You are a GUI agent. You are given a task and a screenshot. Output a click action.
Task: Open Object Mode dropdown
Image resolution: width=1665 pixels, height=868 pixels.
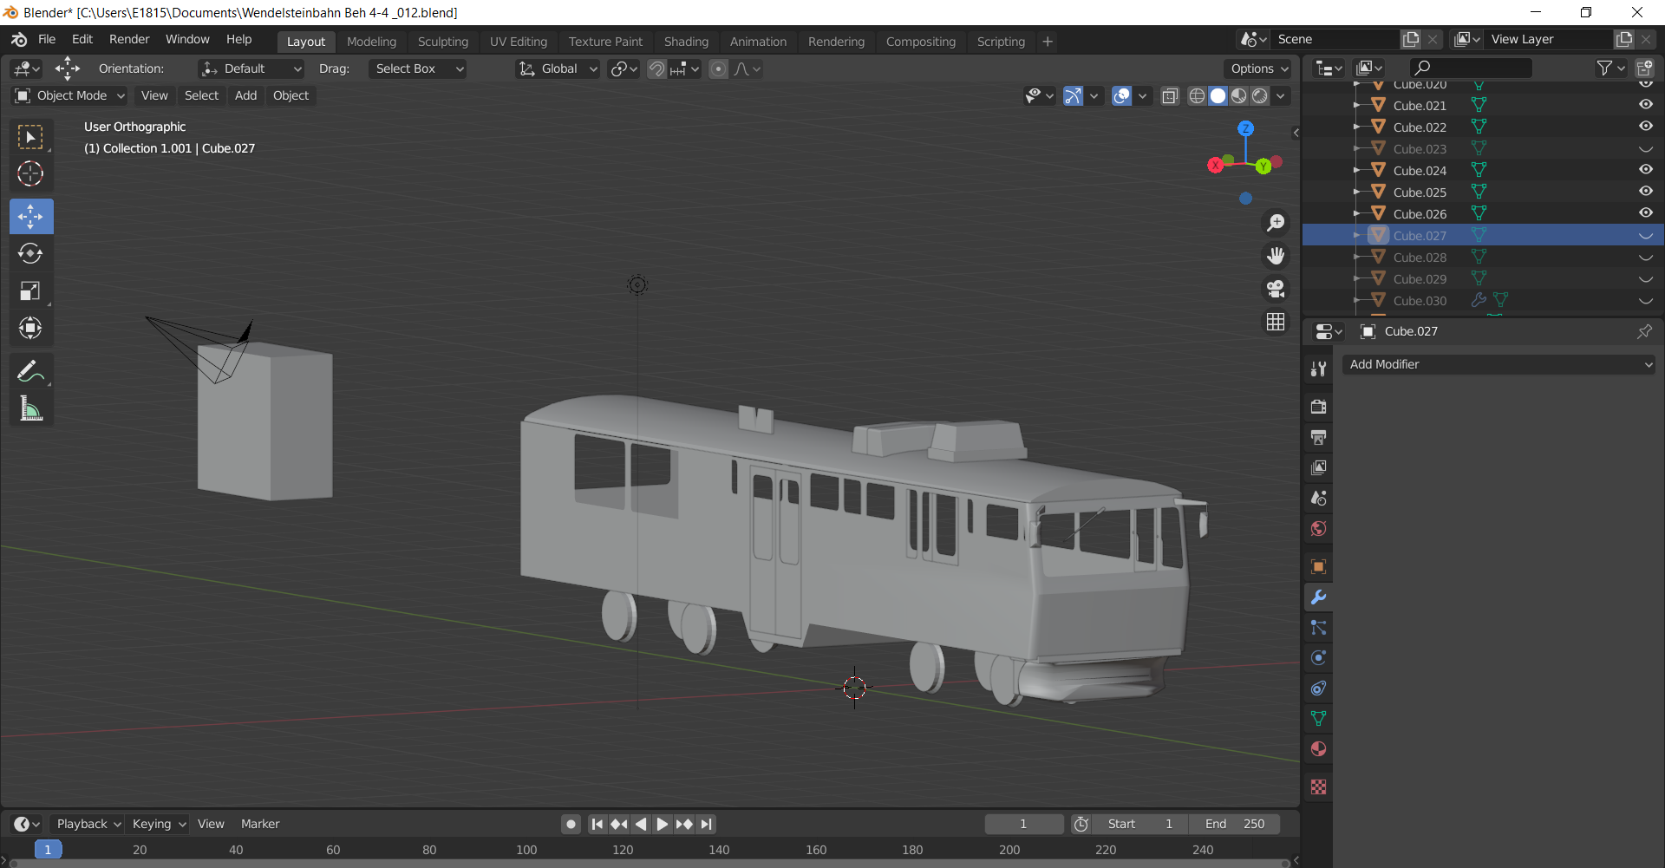[x=70, y=96]
